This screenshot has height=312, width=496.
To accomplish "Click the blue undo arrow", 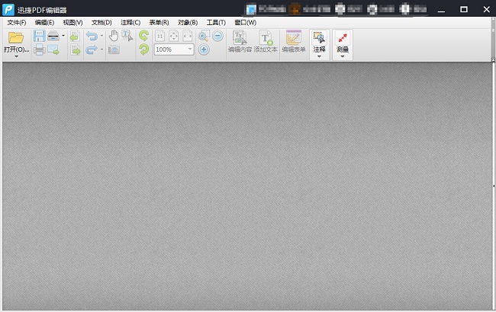I will click(92, 36).
